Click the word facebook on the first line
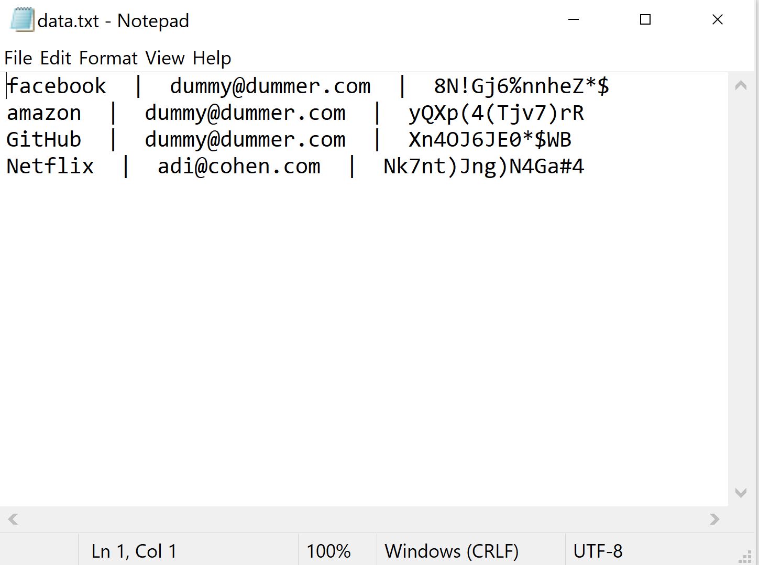759x565 pixels. pyautogui.click(x=56, y=85)
